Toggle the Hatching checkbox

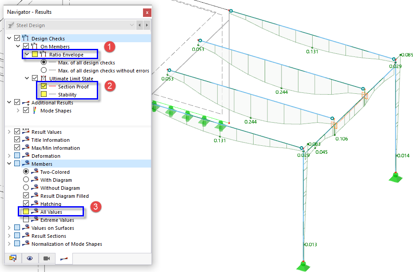point(26,204)
